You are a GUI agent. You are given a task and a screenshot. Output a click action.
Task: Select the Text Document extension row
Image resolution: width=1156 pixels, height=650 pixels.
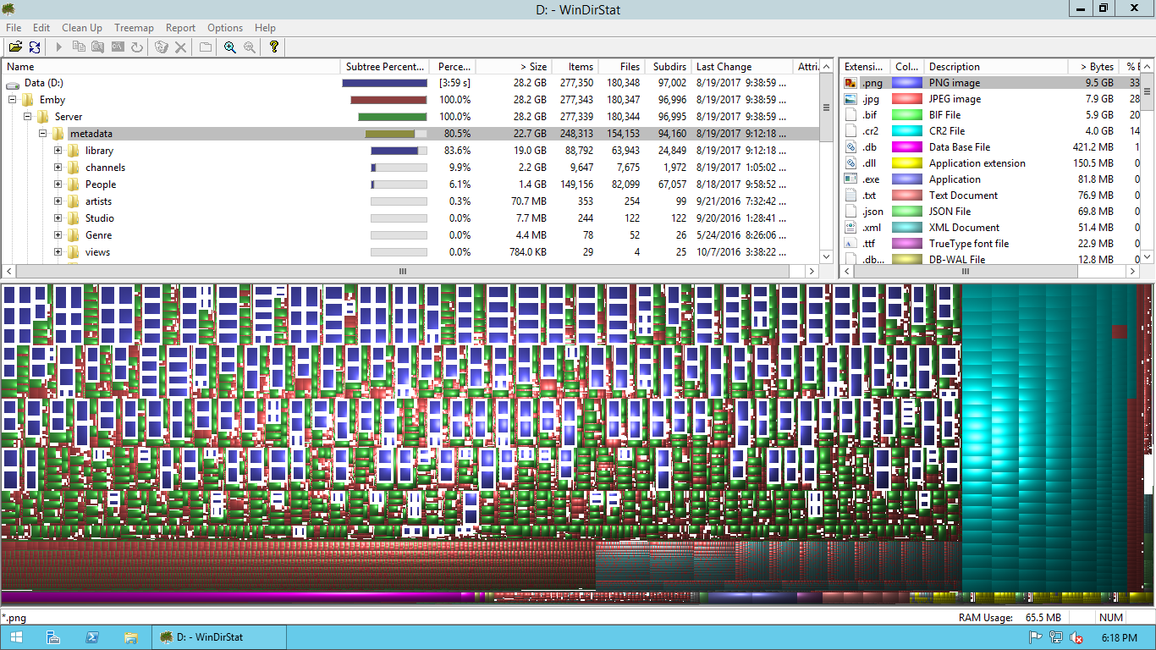(991, 196)
